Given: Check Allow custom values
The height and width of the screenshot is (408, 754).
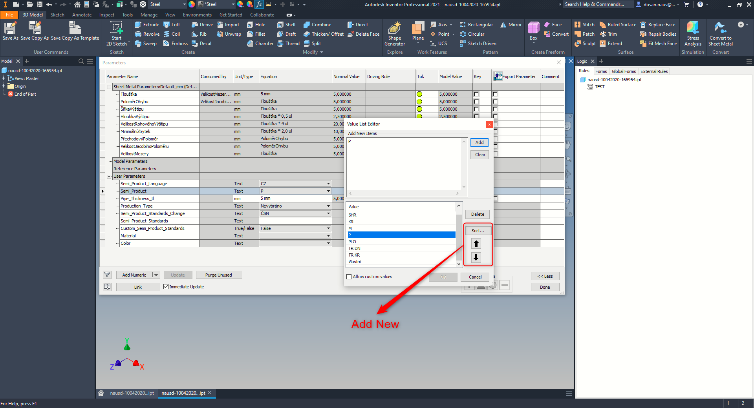Looking at the screenshot, I should [349, 277].
